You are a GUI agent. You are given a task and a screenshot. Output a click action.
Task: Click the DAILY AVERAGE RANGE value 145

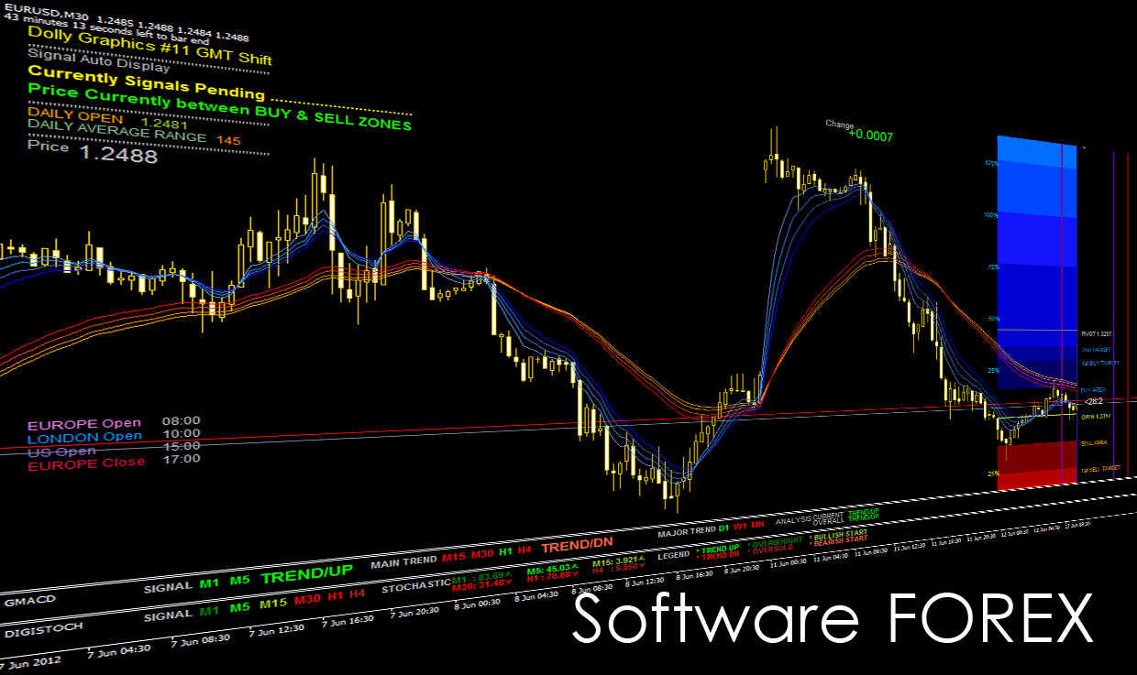coord(228,140)
